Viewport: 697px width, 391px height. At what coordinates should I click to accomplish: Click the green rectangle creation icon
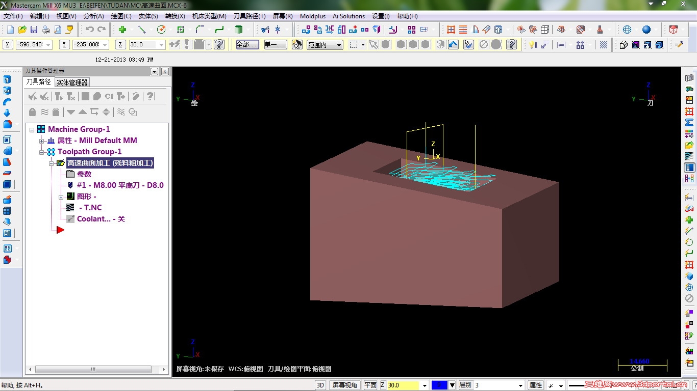[181, 30]
